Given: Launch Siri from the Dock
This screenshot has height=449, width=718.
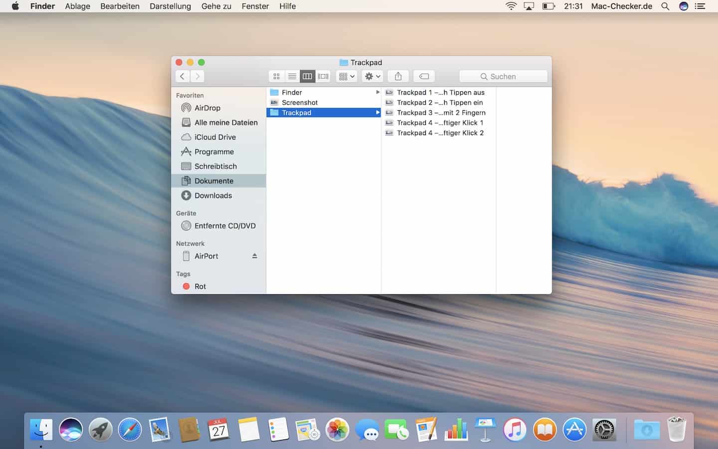Looking at the screenshot, I should (71, 429).
